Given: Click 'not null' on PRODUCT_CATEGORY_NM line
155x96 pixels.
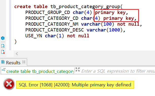Looking at the screenshot, I should click(128, 24).
